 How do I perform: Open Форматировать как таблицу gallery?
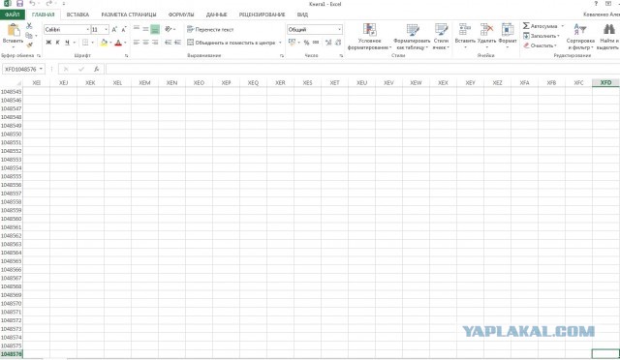point(412,37)
